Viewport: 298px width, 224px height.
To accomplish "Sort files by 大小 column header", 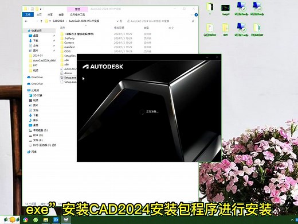I will coord(171,28).
